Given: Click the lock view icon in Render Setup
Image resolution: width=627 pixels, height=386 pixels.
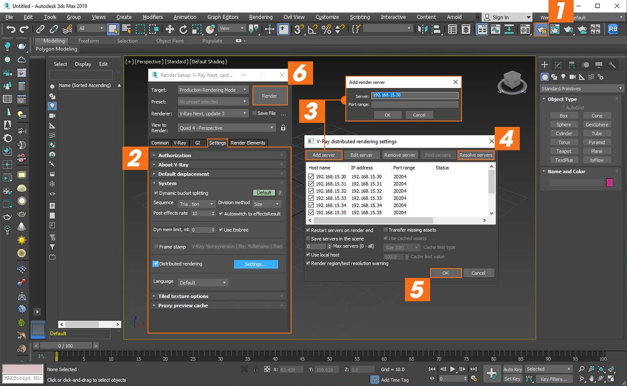Looking at the screenshot, I should [x=283, y=128].
